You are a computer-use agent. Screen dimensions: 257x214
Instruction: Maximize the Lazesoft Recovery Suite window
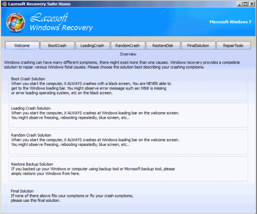(x=245, y=4)
